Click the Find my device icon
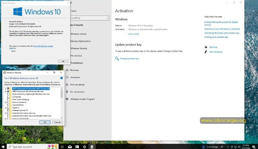Viewport: 258px width, 149px height. tap(67, 85)
